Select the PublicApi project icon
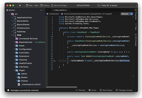Image resolution: width=142 pixels, height=98 pixels. pos(15,32)
